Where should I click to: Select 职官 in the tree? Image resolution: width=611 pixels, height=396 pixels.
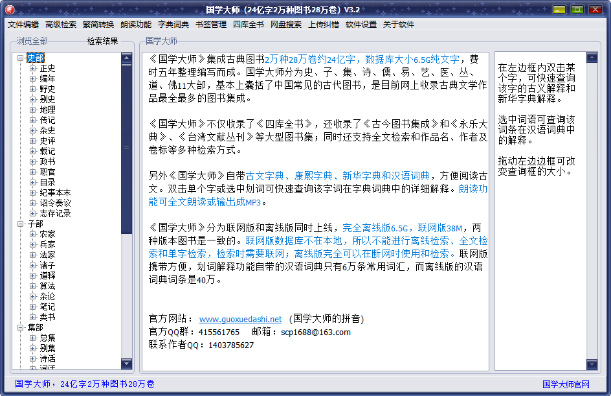pos(47,172)
